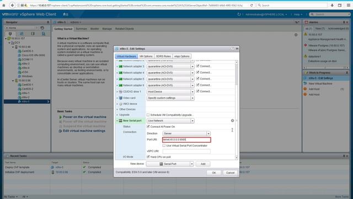The height and width of the screenshot is (199, 353).
Task: Switch to Hosts and Clusters navigator view
Action: coord(10,34)
